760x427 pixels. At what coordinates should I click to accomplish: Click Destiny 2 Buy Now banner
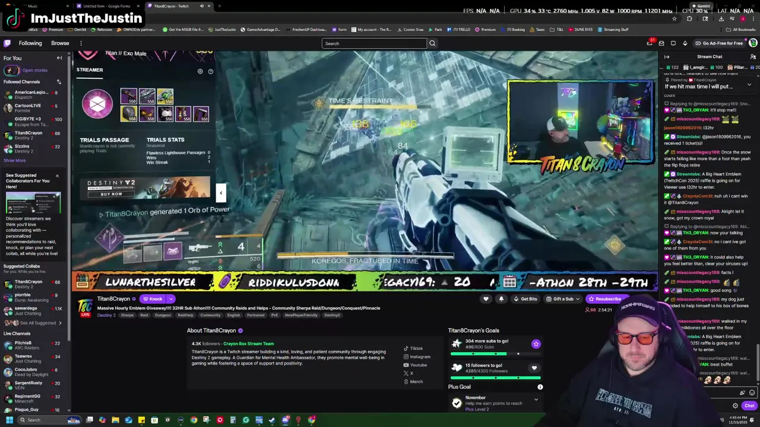pyautogui.click(x=146, y=188)
